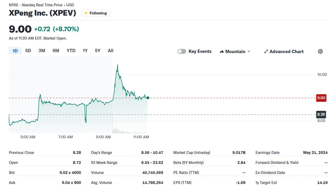Open the chart settings gear icon

[320, 51]
